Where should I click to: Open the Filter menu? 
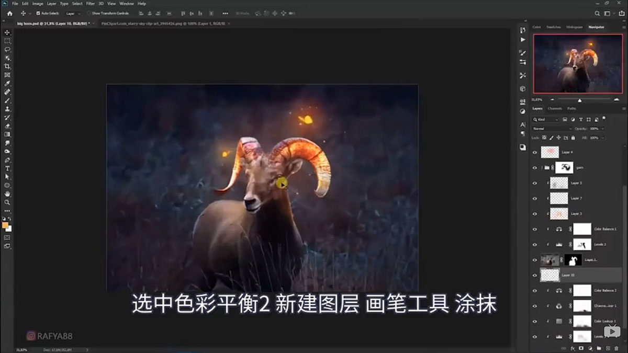coord(91,3)
